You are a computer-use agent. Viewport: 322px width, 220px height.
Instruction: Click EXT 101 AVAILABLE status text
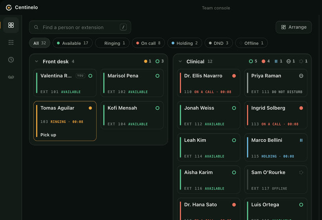[x=60, y=92]
